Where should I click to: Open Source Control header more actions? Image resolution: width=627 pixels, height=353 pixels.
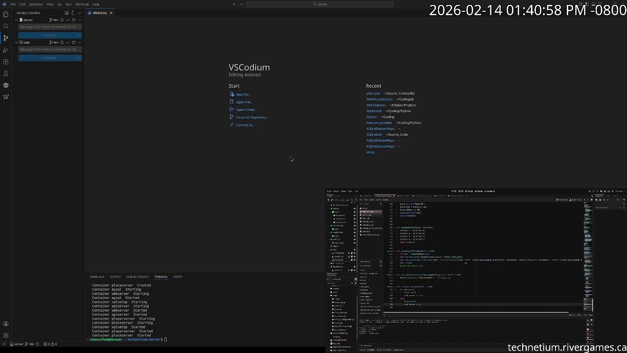click(79, 13)
